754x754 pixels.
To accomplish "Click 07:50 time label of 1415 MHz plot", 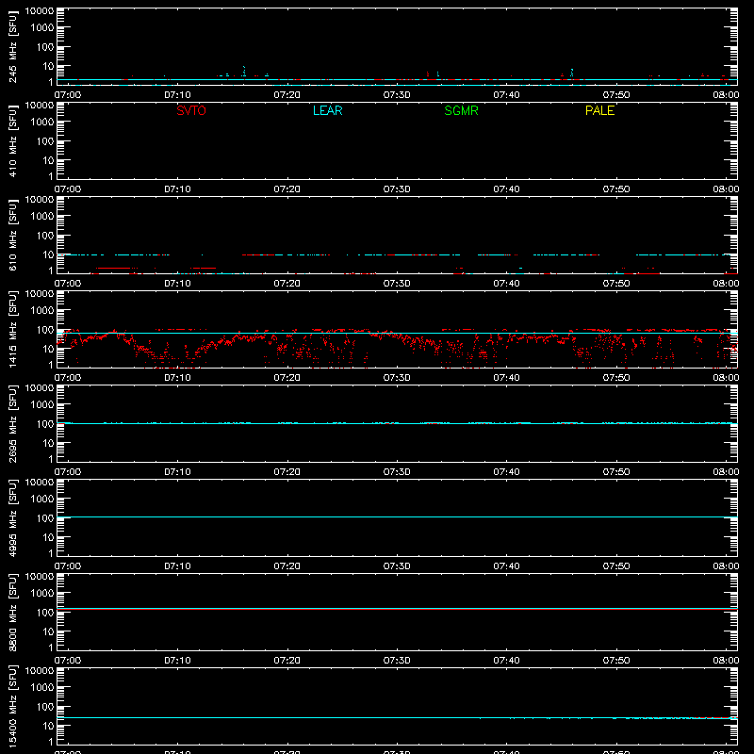I will pyautogui.click(x=616, y=378).
